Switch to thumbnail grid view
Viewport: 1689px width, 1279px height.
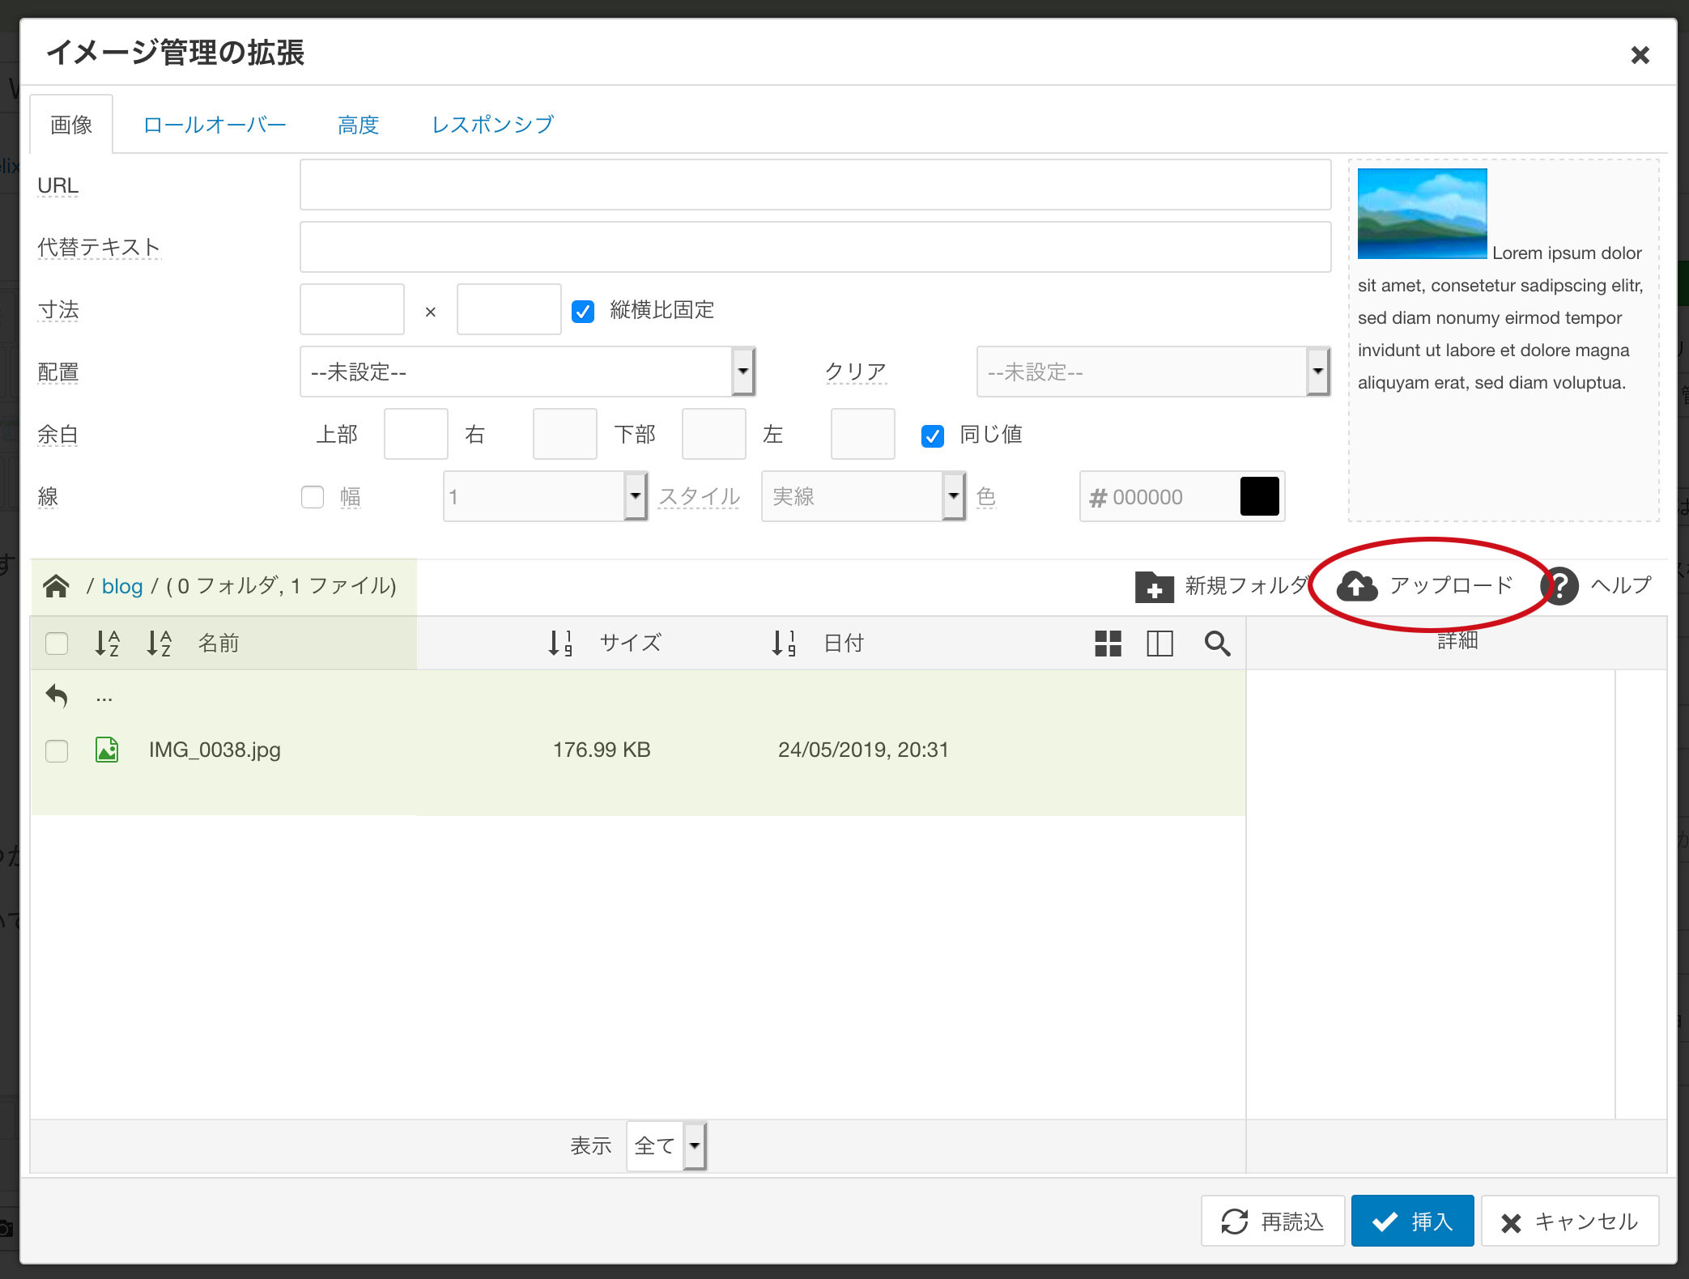[x=1108, y=644]
